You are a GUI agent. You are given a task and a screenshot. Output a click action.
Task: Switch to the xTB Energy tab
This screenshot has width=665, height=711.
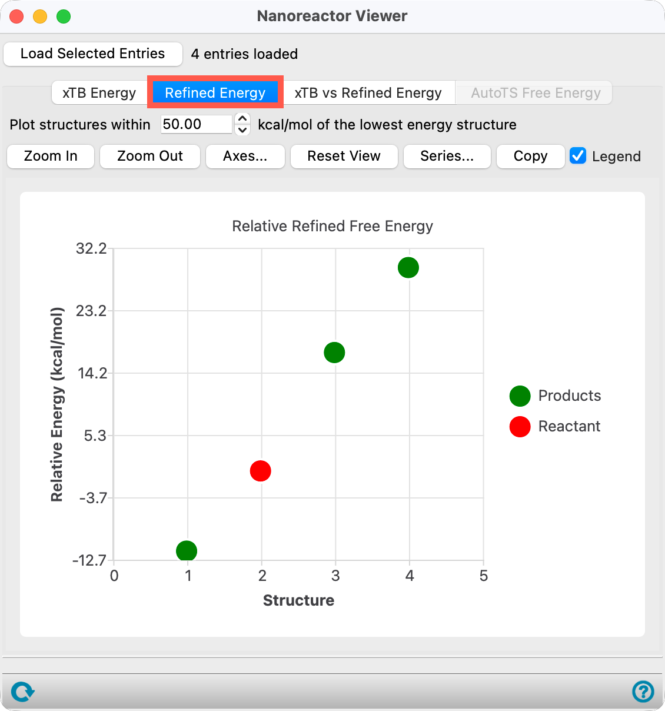(x=99, y=93)
